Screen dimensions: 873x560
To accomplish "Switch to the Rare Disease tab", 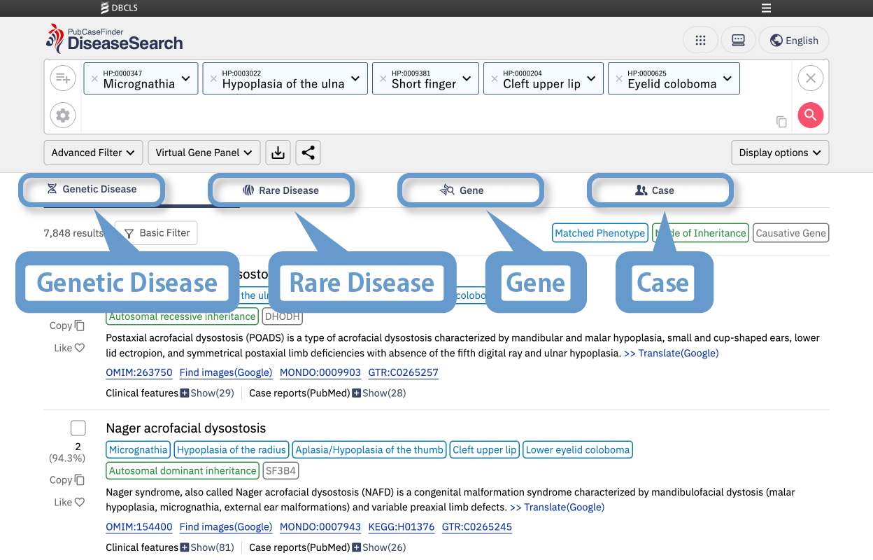I will coord(281,190).
